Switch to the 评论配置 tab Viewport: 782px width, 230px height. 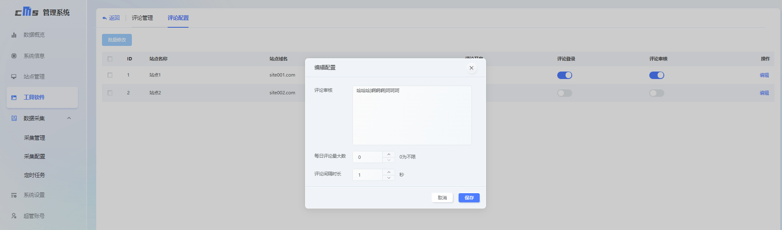[x=178, y=18]
